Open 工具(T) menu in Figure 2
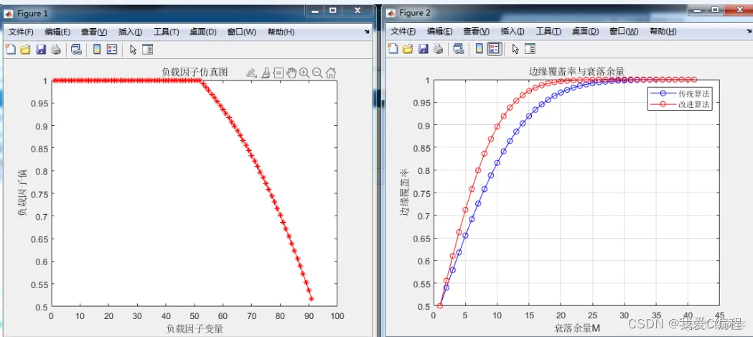The height and width of the screenshot is (337, 753). point(548,31)
